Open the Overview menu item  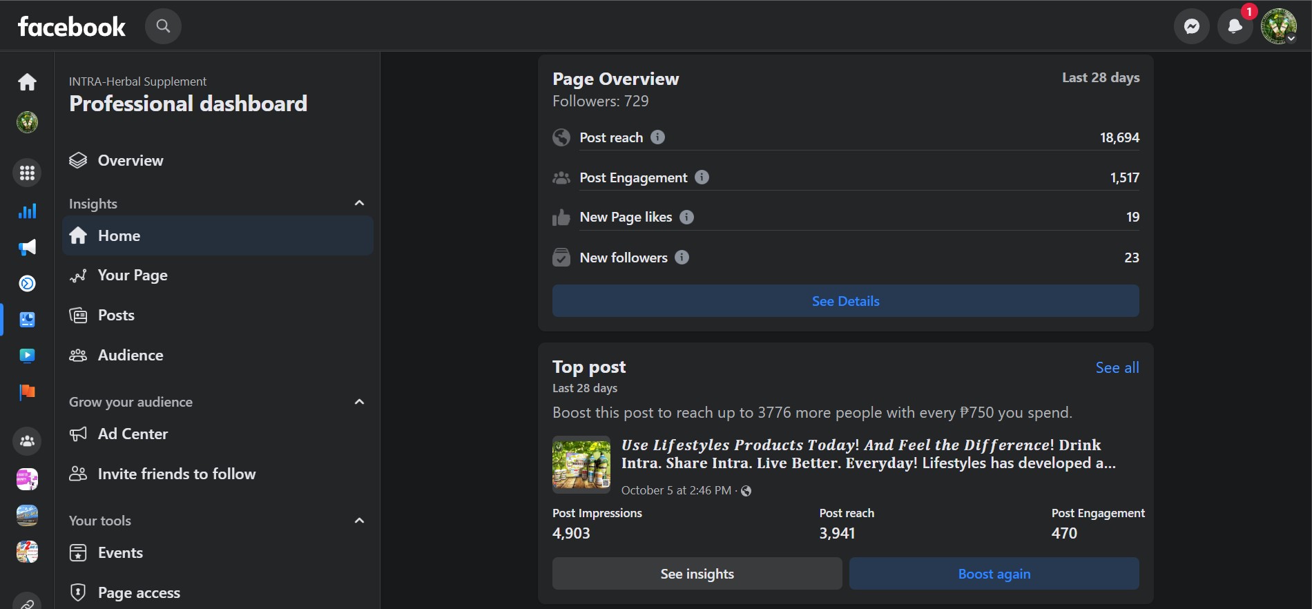(x=218, y=160)
